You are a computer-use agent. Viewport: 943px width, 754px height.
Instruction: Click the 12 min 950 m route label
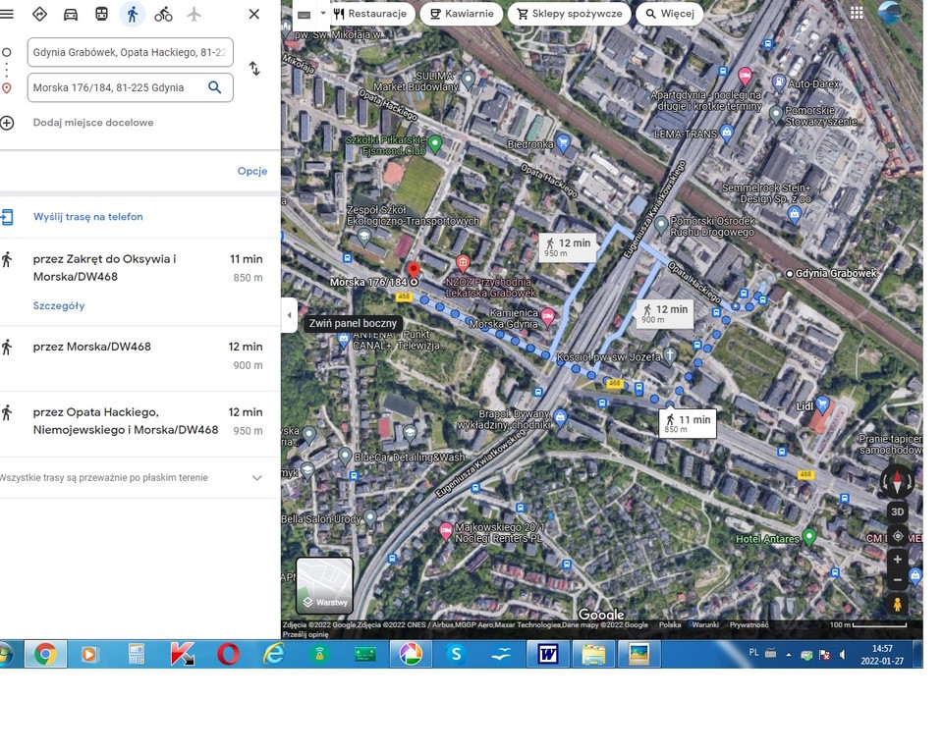coord(568,246)
